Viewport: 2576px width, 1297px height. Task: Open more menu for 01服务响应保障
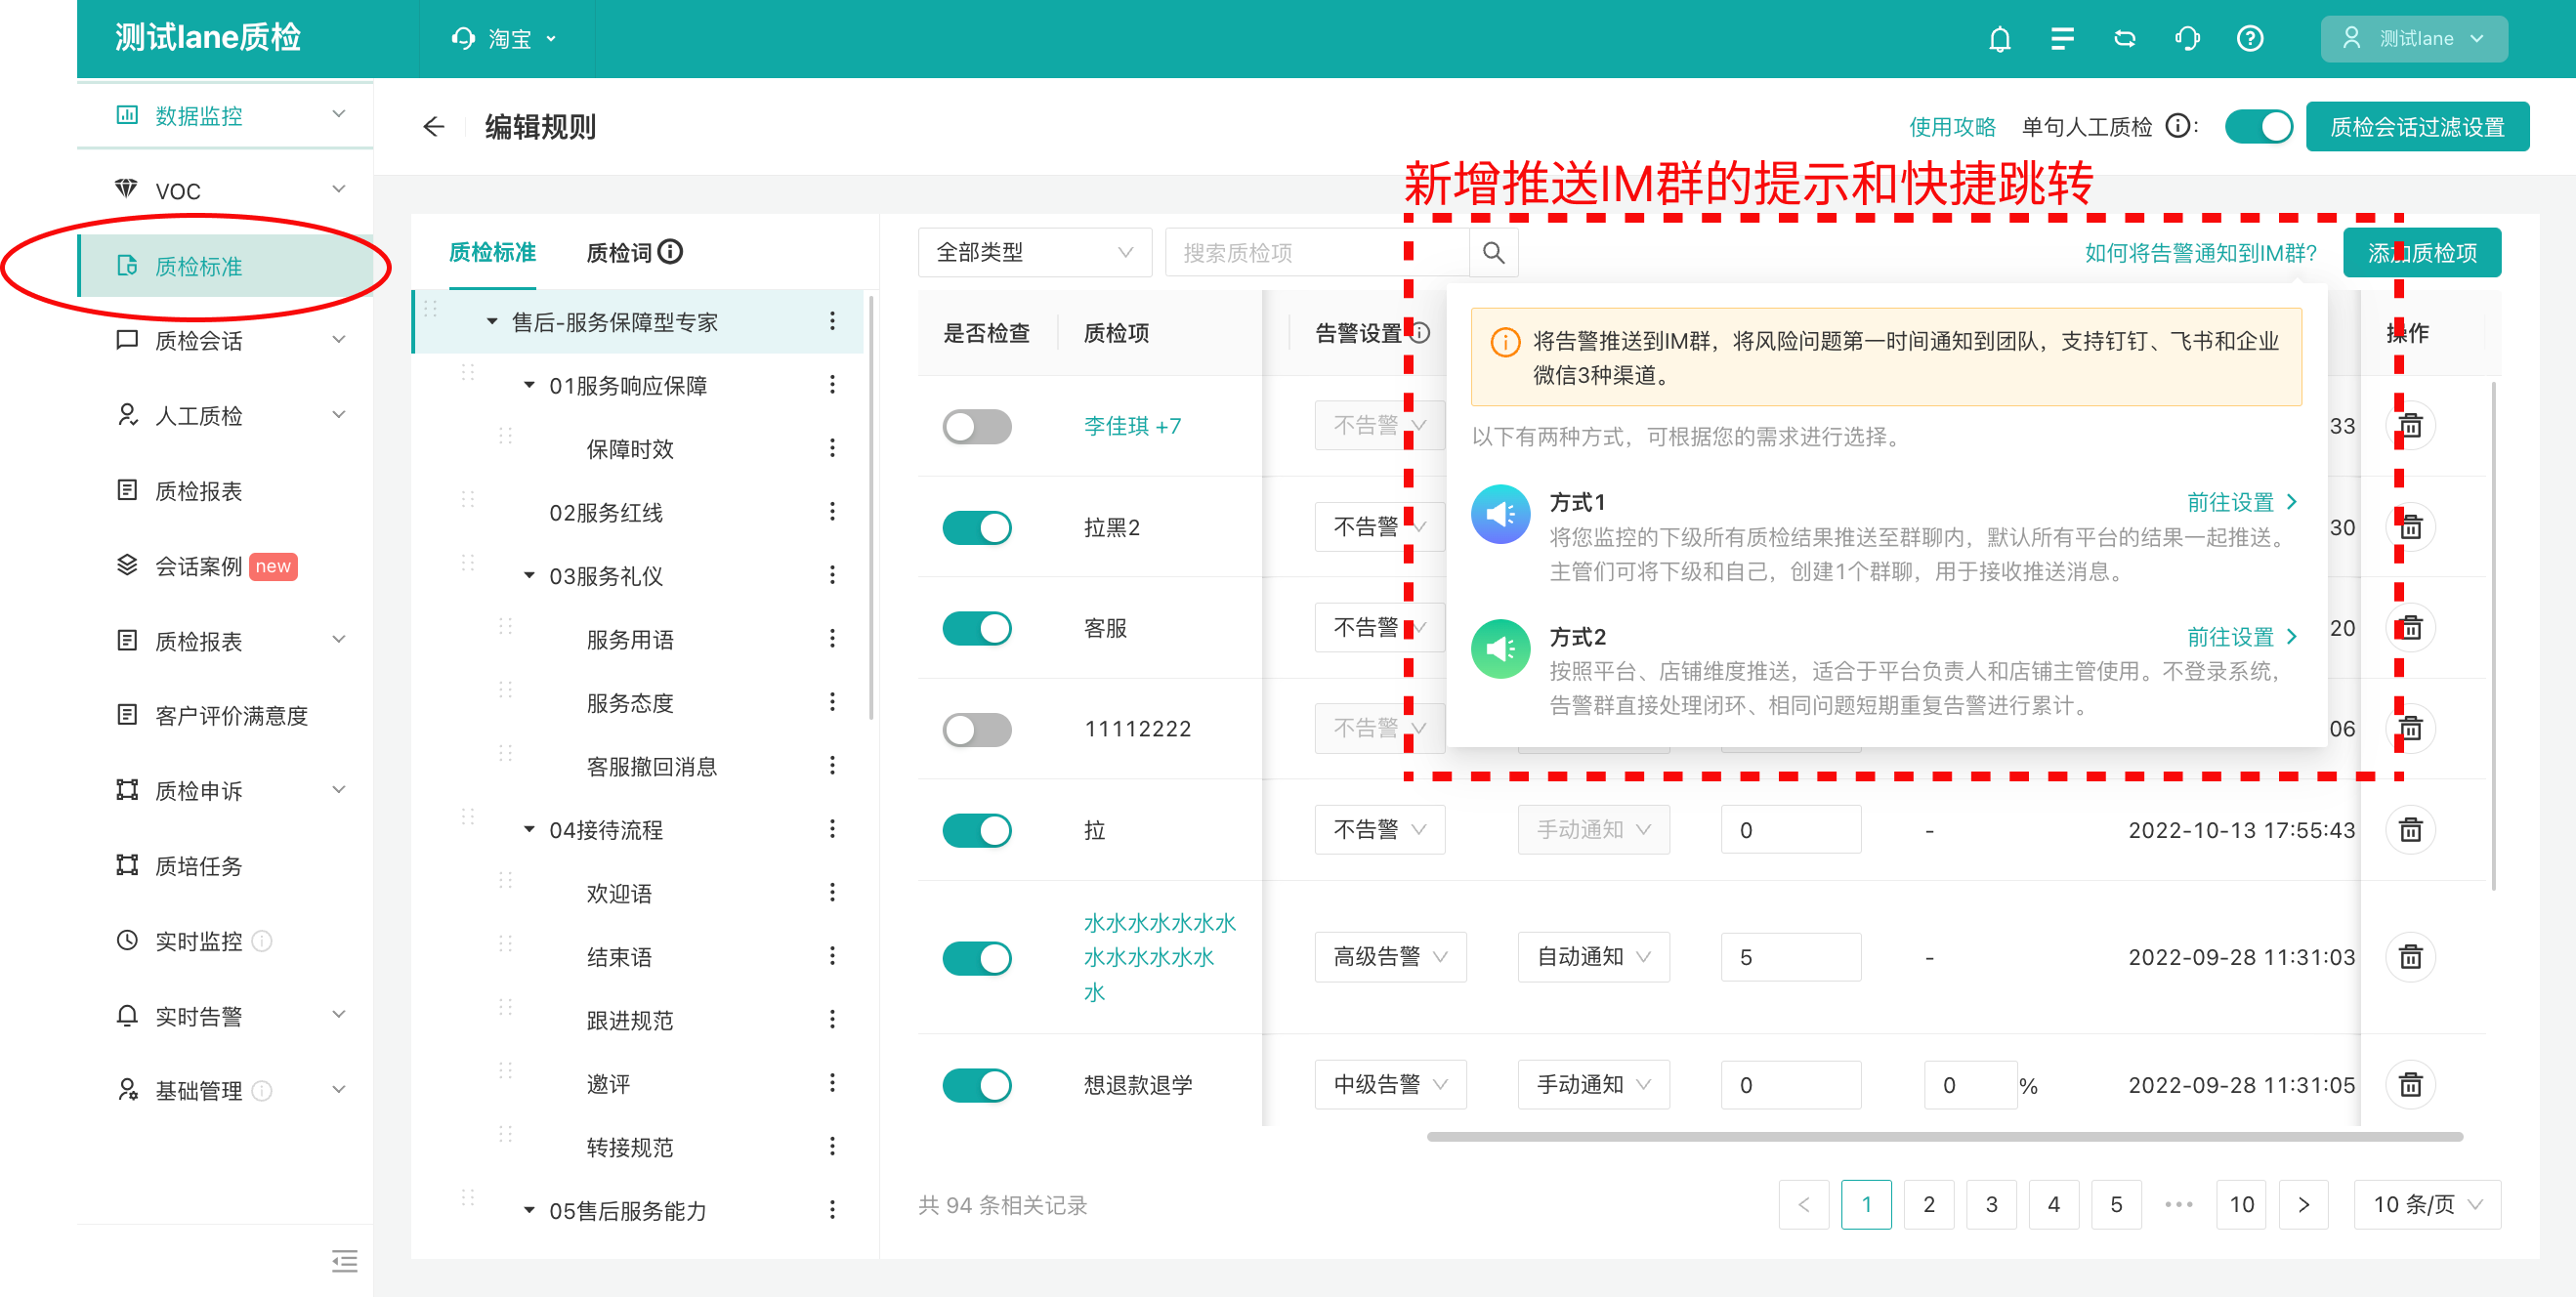[832, 385]
